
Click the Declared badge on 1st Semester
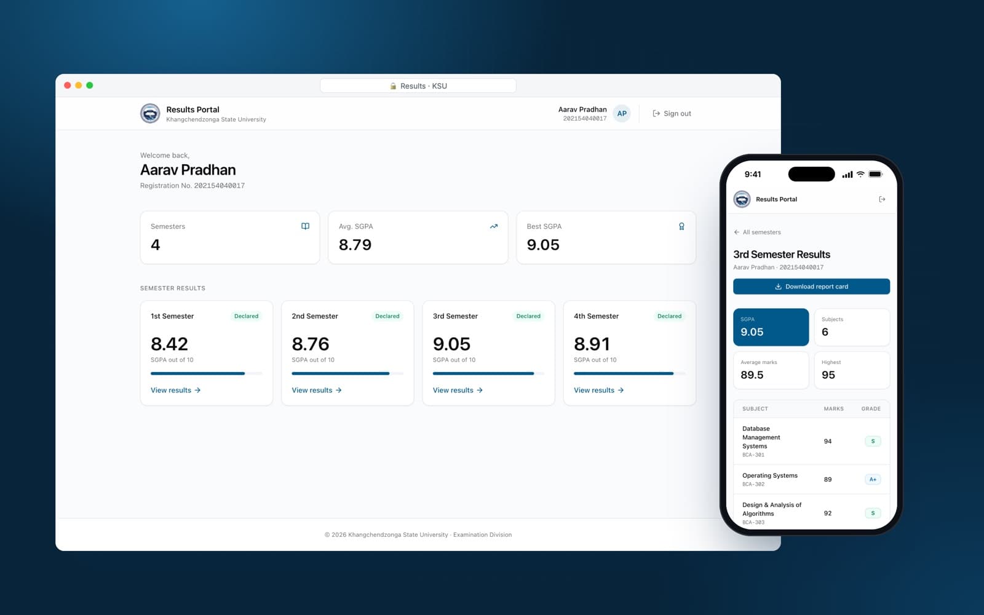point(246,316)
